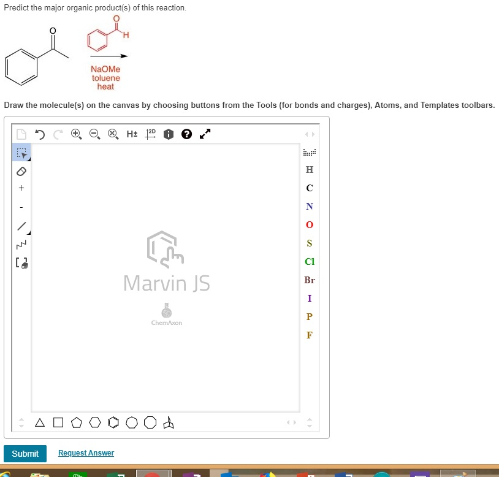Image resolution: width=499 pixels, height=477 pixels.
Task: Zoom out of the canvas
Action: point(93,134)
